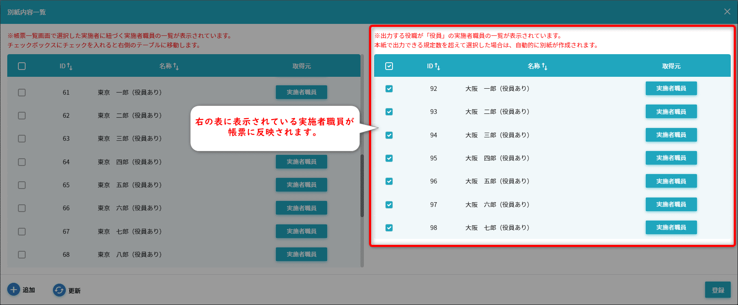
Task: Close the 別紙内容一覧 dialog with X
Action: tap(727, 12)
